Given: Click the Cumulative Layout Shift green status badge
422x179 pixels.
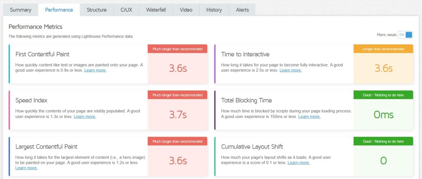Looking at the screenshot, I should [383, 141].
